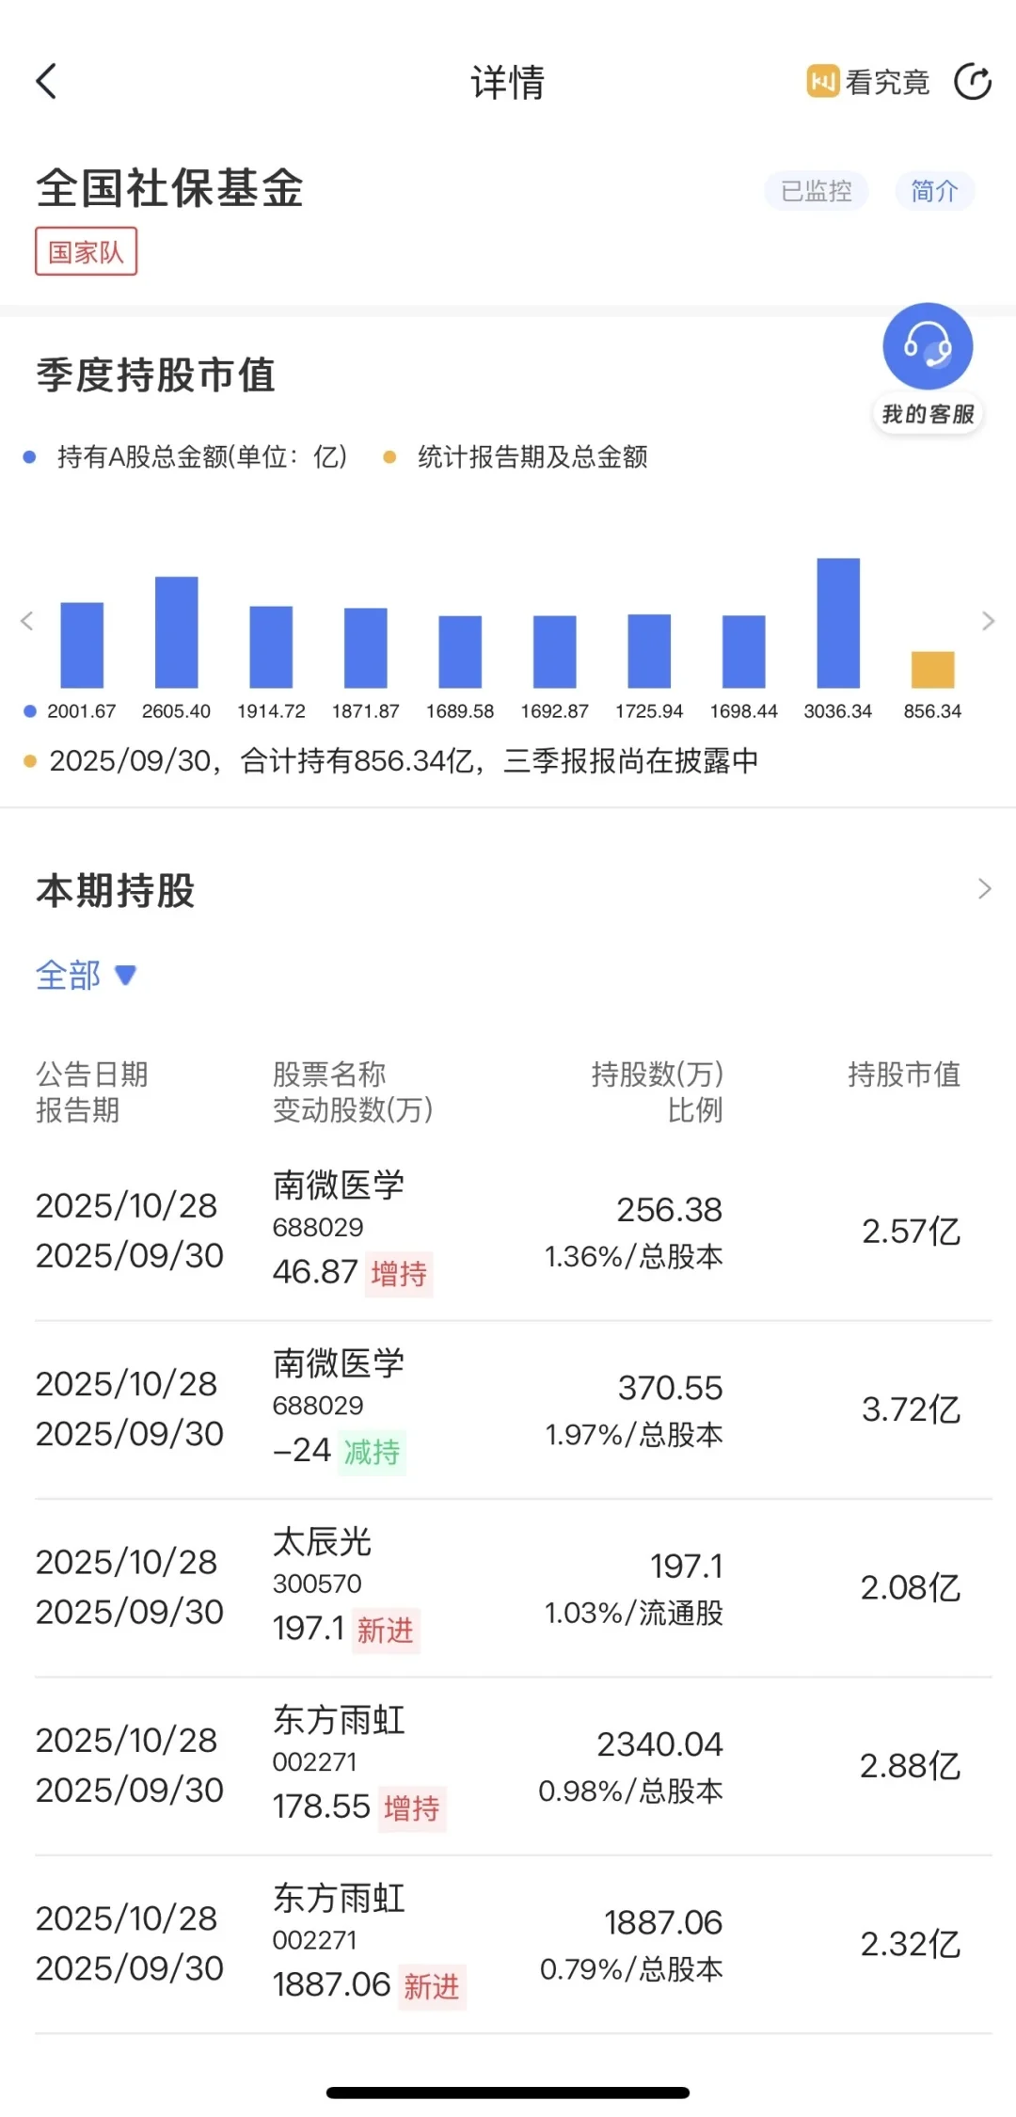Viewport: 1016px width, 2117px height.
Task: Tap the 新进 tag beside 197.1
Action: pyautogui.click(x=386, y=1631)
